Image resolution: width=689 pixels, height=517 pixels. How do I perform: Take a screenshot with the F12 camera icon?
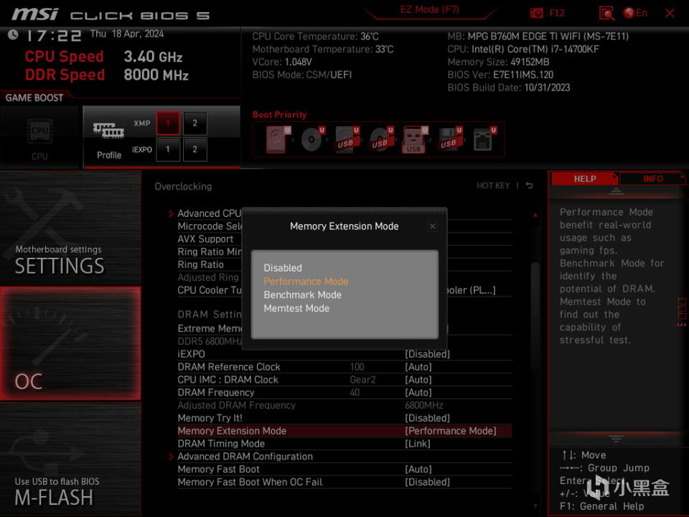[x=536, y=13]
